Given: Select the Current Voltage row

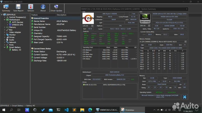Looking at the screenshot, I should pyautogui.click(x=55, y=58).
